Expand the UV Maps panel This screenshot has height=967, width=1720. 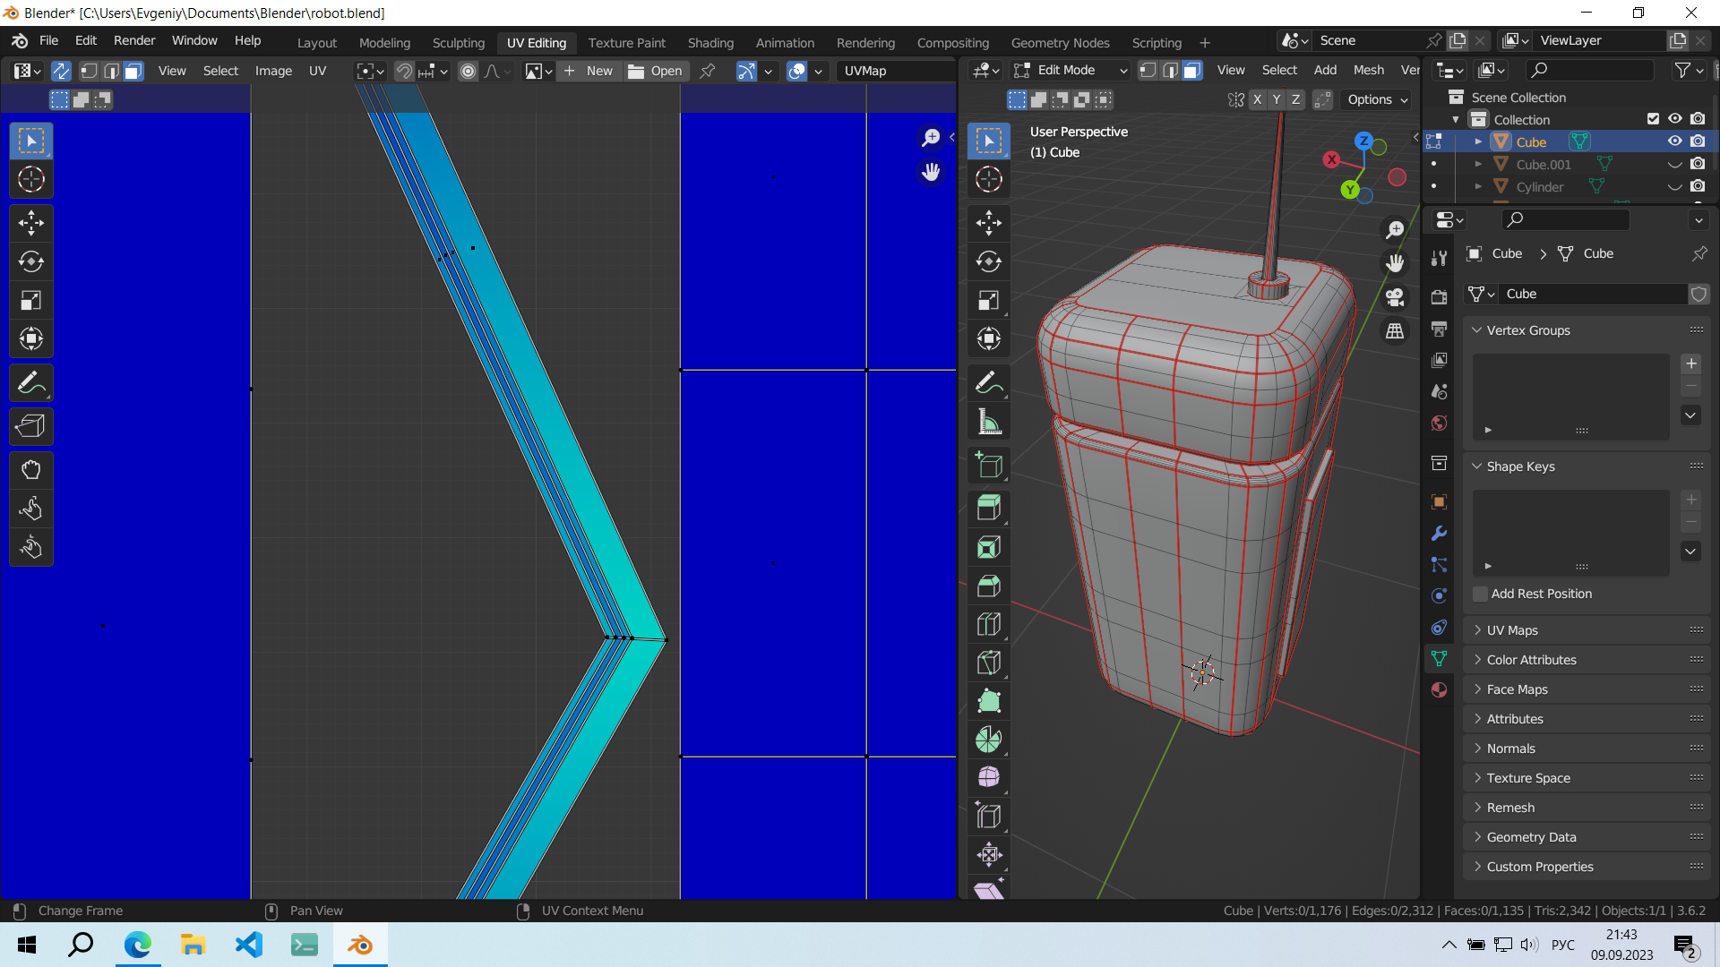(1512, 630)
